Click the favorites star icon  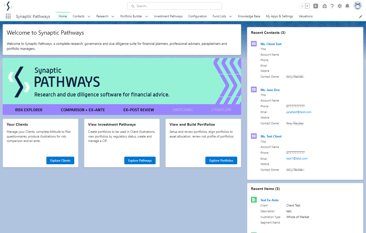[x=302, y=6]
